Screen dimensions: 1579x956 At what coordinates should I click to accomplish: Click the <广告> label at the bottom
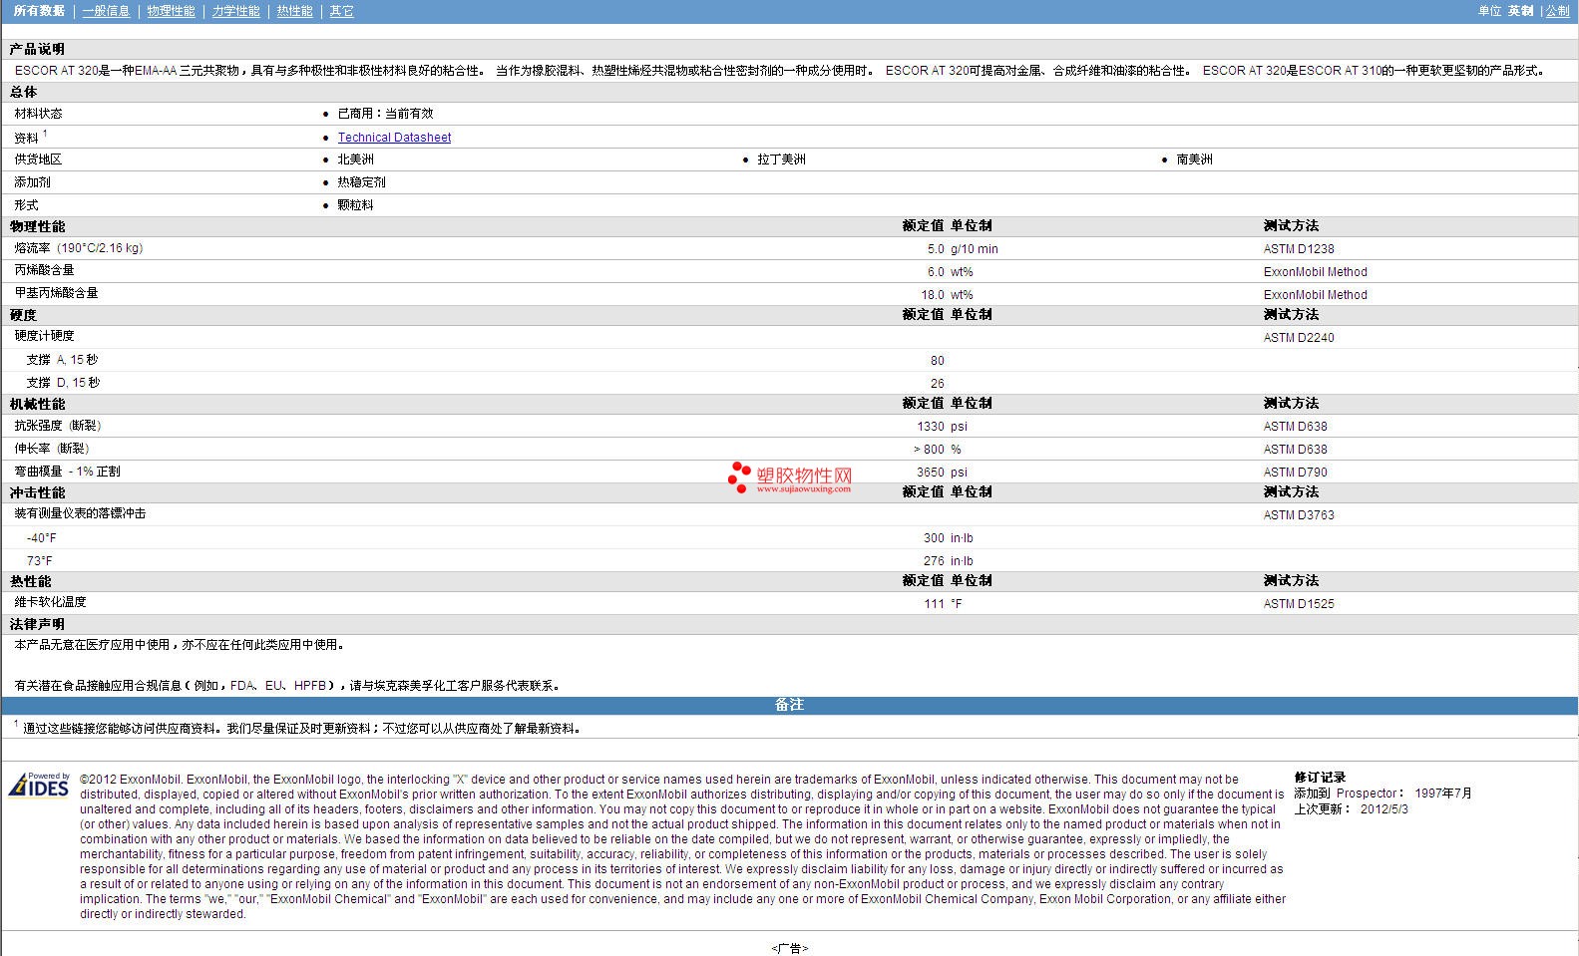point(789,948)
